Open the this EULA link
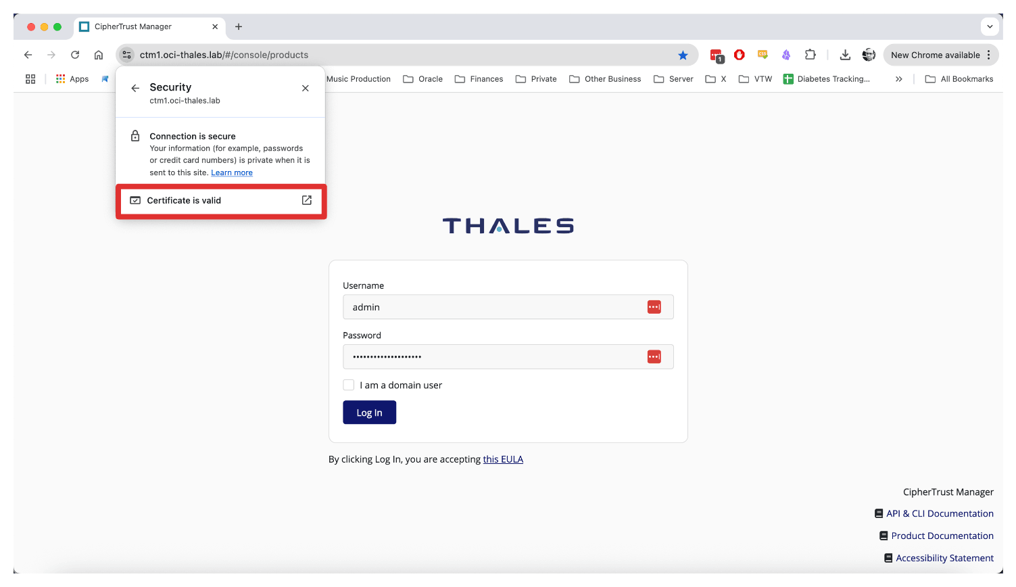The image size is (1016, 587). 503,459
